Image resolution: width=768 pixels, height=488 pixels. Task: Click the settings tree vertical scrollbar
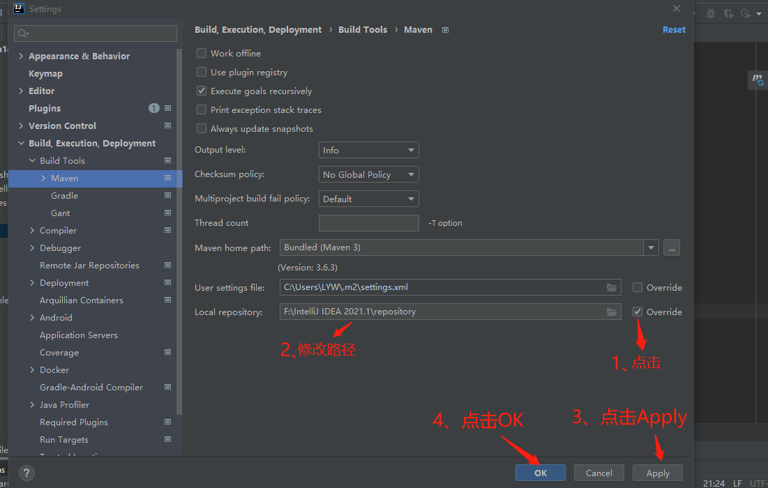point(179,230)
